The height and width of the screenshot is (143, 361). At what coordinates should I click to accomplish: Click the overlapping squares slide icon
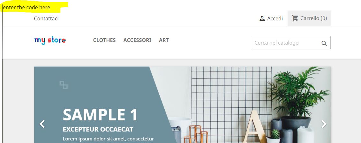tap(64, 85)
